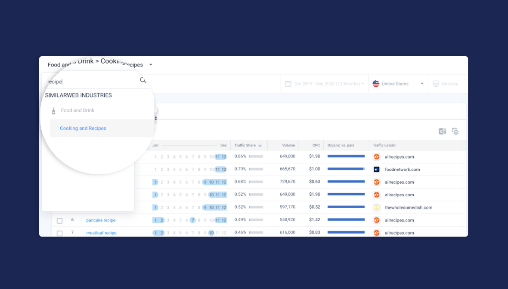Click the first row organic vs. paid bar

[346, 156]
